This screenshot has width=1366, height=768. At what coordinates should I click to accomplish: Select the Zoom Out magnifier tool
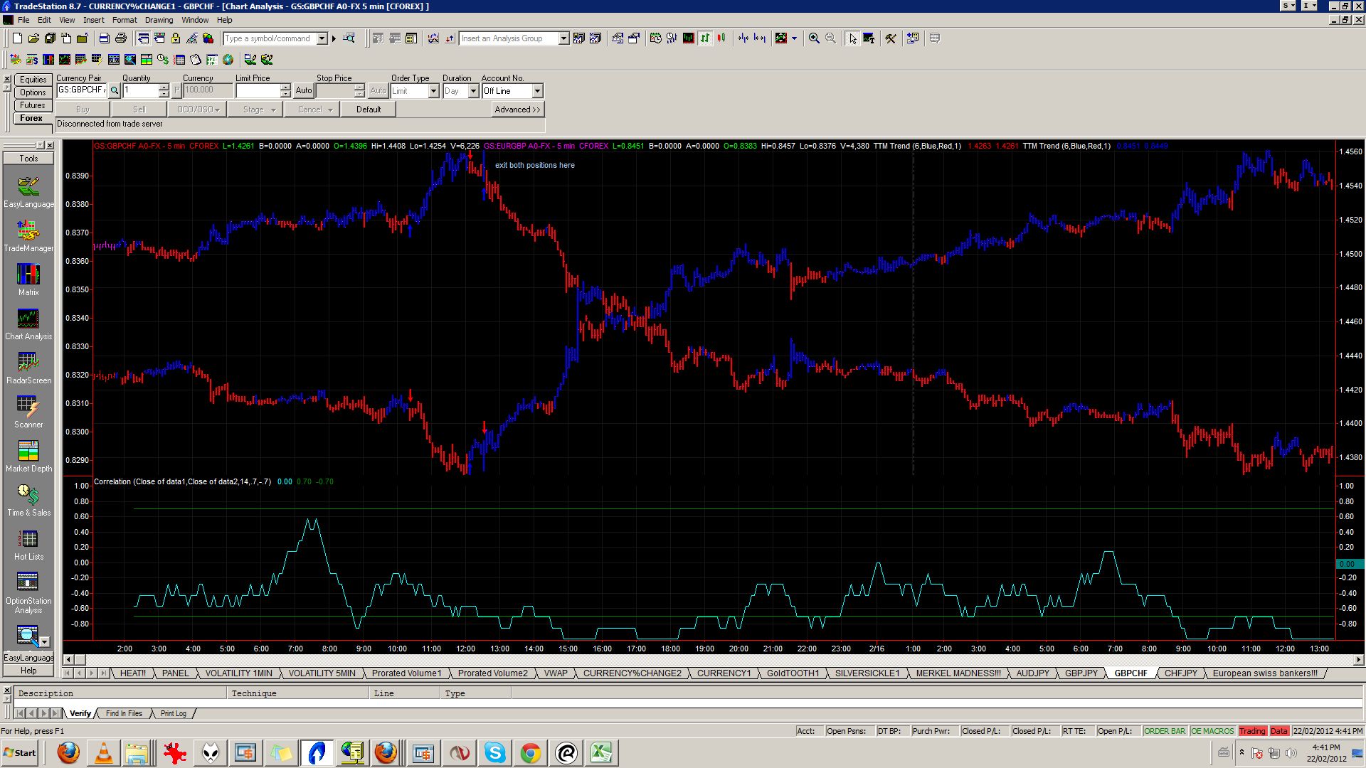pos(830,38)
